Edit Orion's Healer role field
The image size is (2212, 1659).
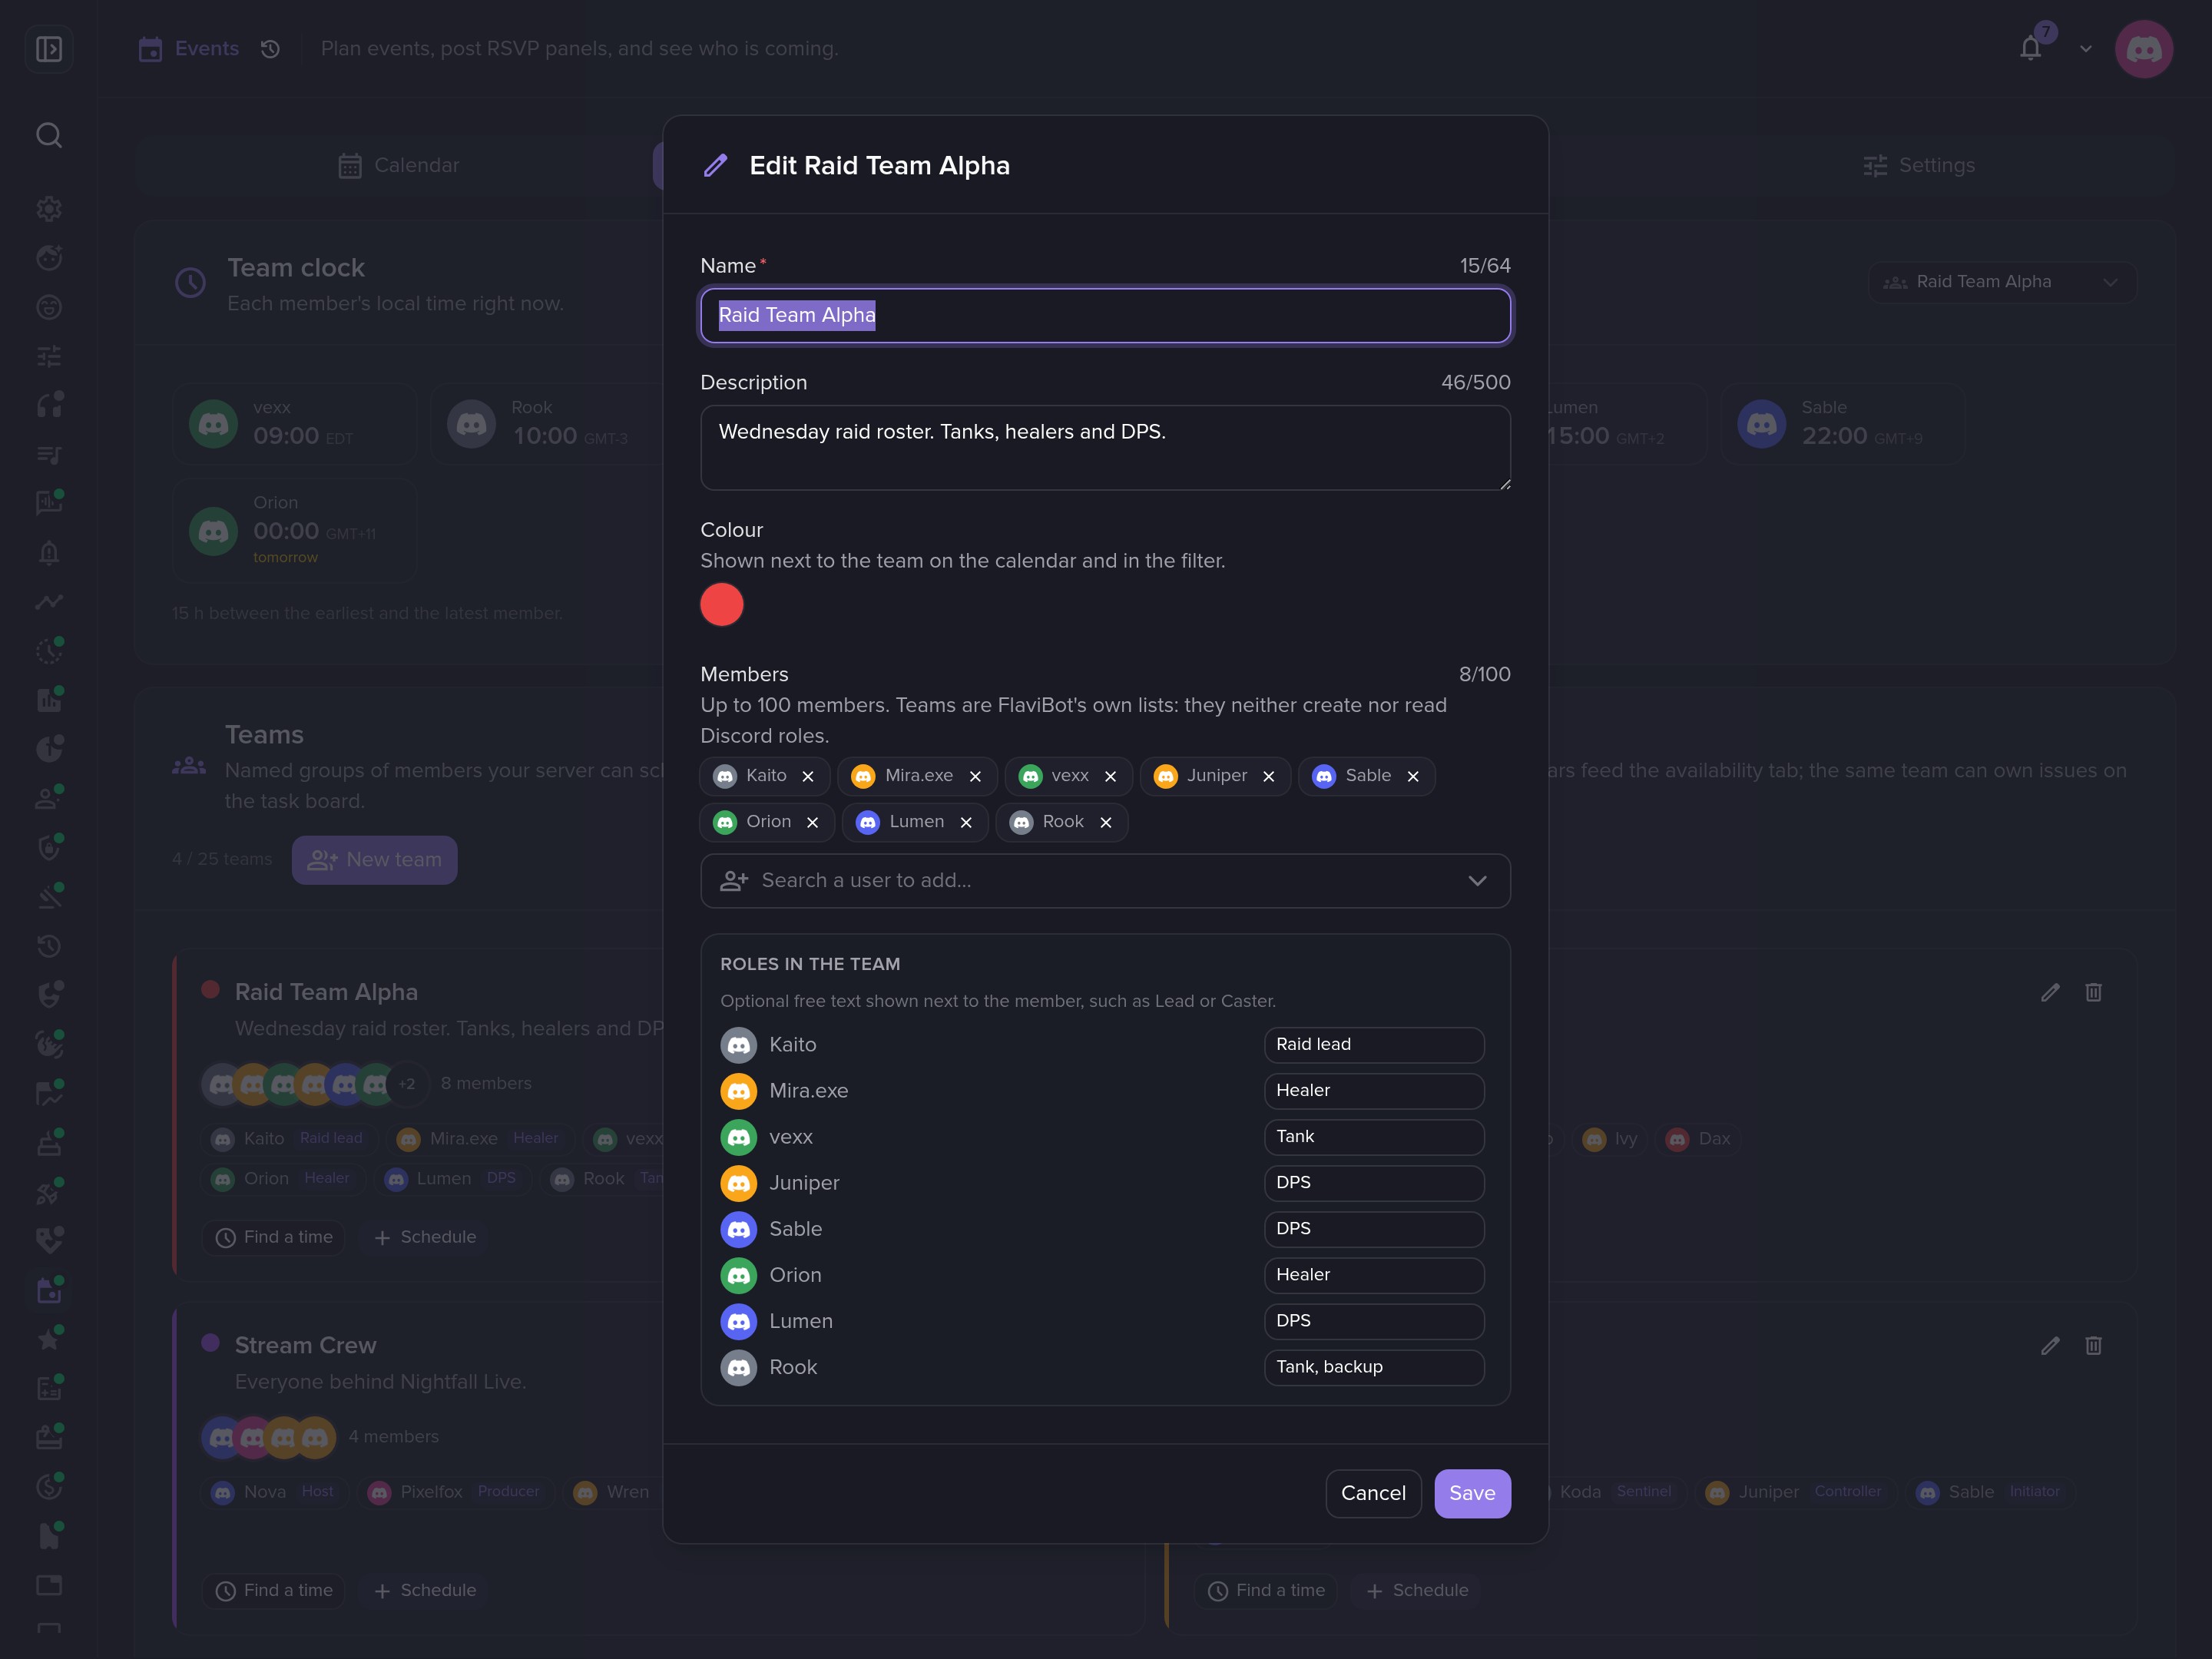point(1374,1274)
